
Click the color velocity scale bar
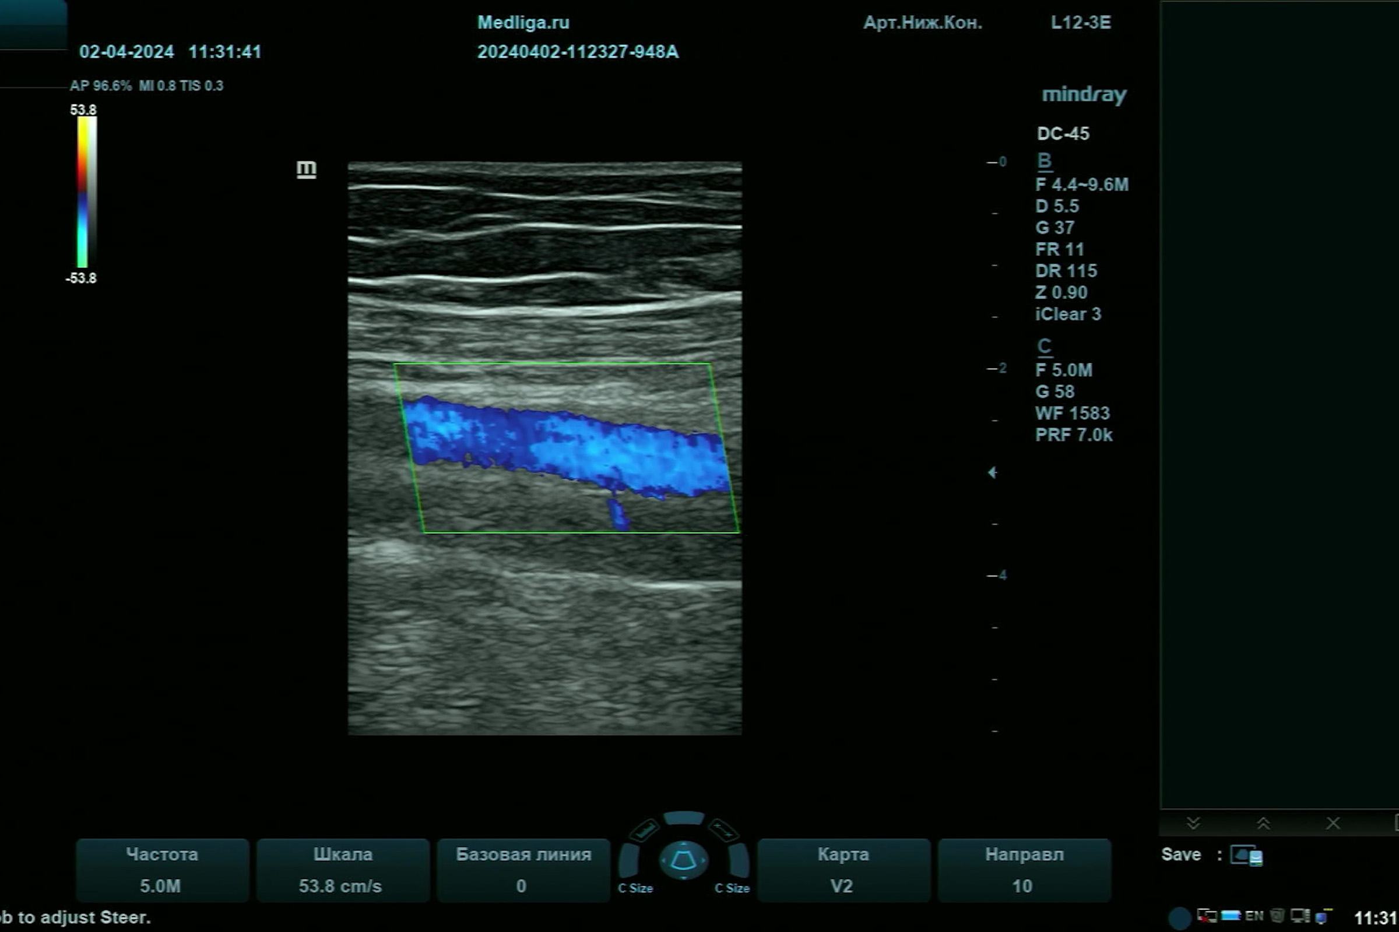pyautogui.click(x=86, y=193)
